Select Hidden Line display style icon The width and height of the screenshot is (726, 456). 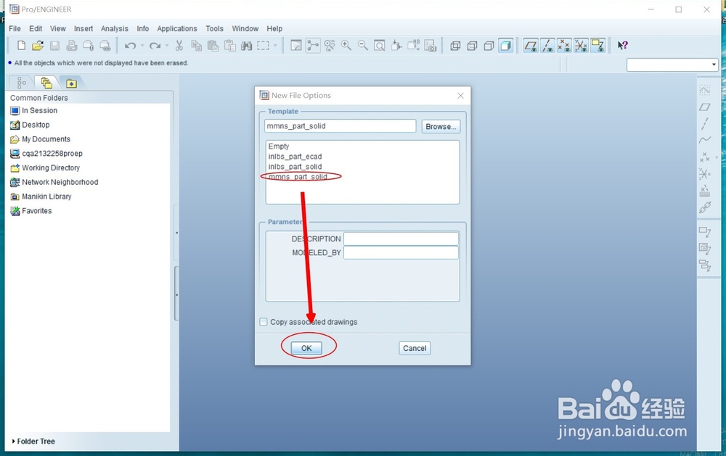(472, 46)
